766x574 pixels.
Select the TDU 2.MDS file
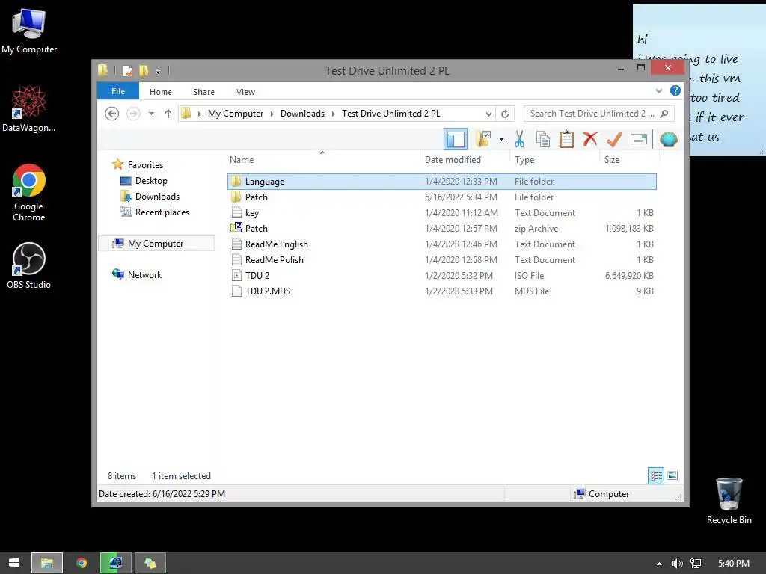[442, 291]
